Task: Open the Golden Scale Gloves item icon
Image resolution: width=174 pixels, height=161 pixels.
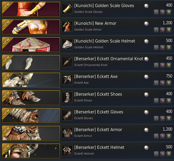Action: click(x=67, y=9)
